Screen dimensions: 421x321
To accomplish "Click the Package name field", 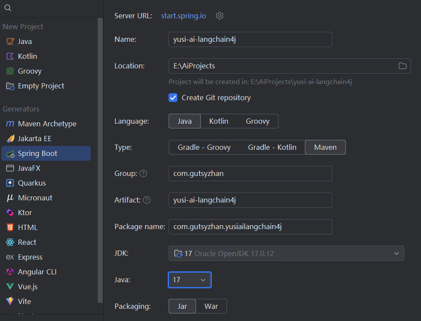I will (250, 226).
